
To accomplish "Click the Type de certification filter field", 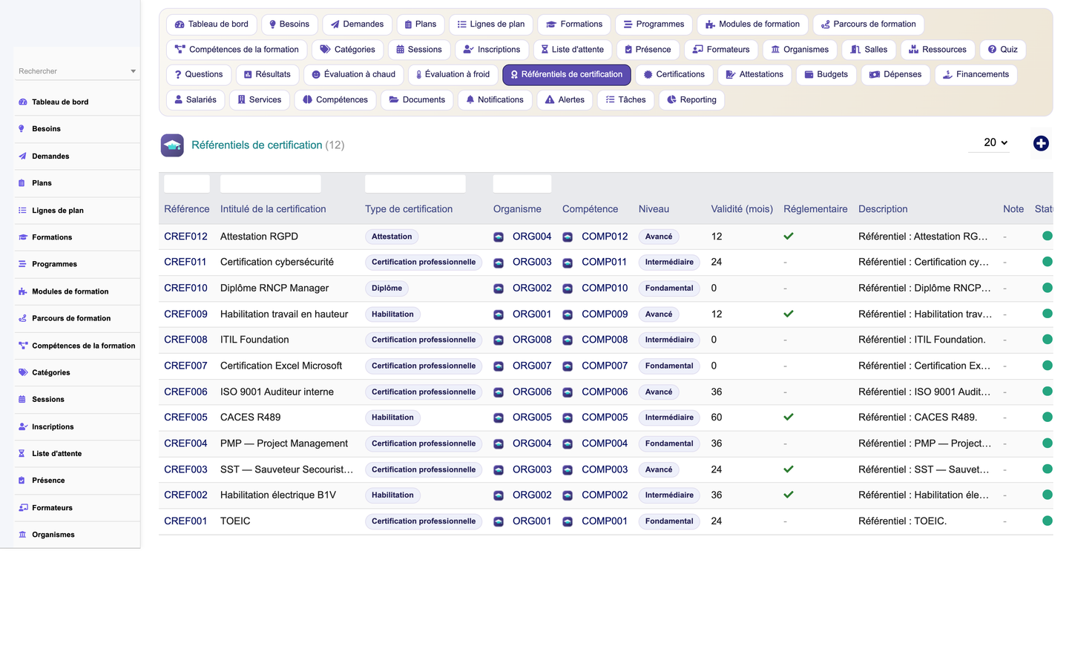I will (415, 183).
